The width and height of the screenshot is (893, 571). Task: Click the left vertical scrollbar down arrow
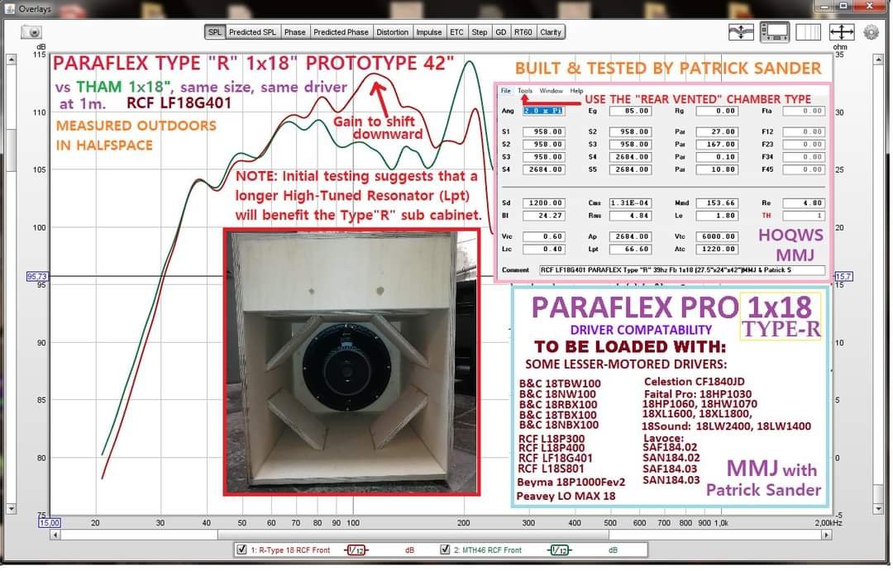click(x=11, y=509)
